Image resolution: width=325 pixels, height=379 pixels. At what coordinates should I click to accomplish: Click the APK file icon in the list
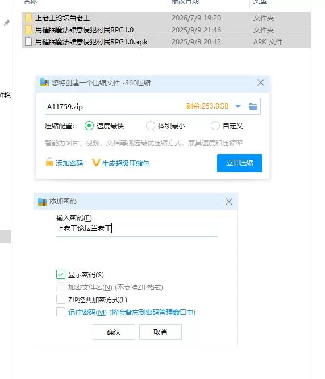28,42
